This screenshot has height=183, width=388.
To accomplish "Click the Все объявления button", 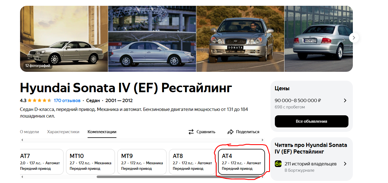I will pyautogui.click(x=311, y=121).
